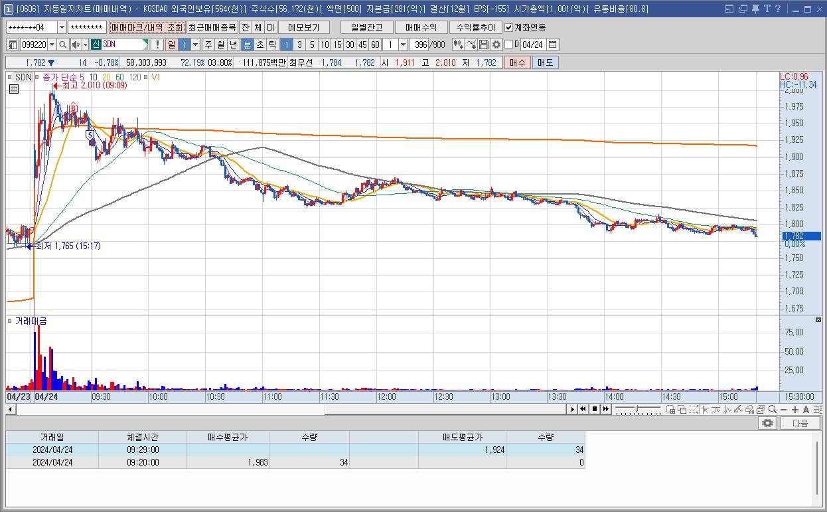Select the 틱 tick period toggle
Image resolution: width=827 pixels, height=512 pixels.
coord(272,44)
